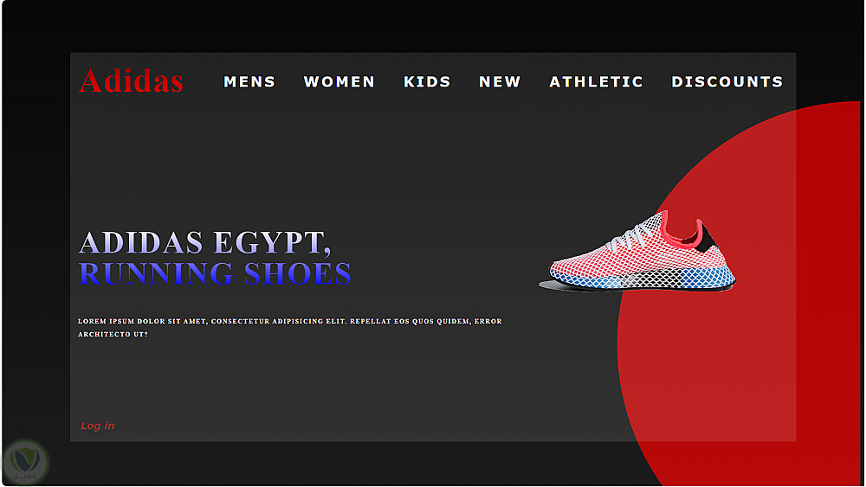Image resolution: width=866 pixels, height=487 pixels.
Task: Click the Log in link
Action: pyautogui.click(x=97, y=426)
